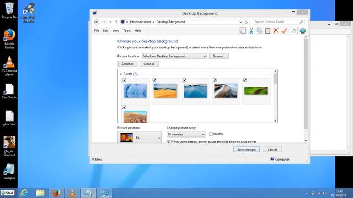Click the search magnifier icon
Image resolution: width=353 pixels, height=198 pixels.
(x=301, y=22)
